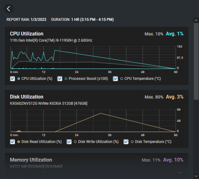
Task: Toggle the Disk Read Utilization (%) checkbox
Action: (13, 142)
